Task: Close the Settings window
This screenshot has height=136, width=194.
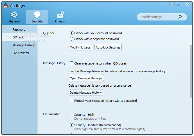Action: pos(188,4)
